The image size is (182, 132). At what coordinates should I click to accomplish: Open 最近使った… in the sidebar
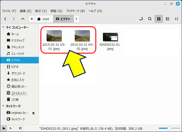point(19,86)
